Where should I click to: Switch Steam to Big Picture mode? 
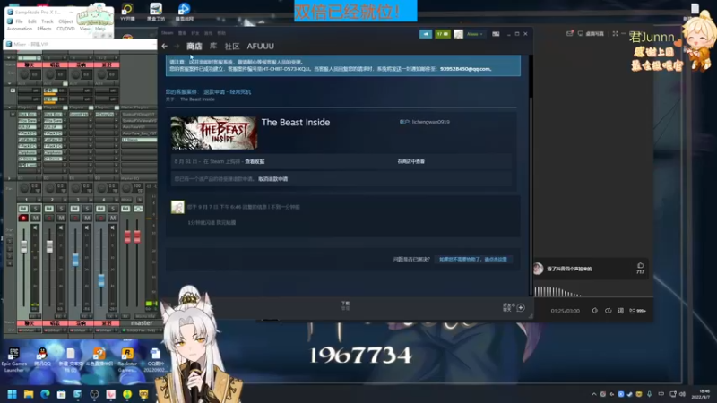tap(496, 34)
